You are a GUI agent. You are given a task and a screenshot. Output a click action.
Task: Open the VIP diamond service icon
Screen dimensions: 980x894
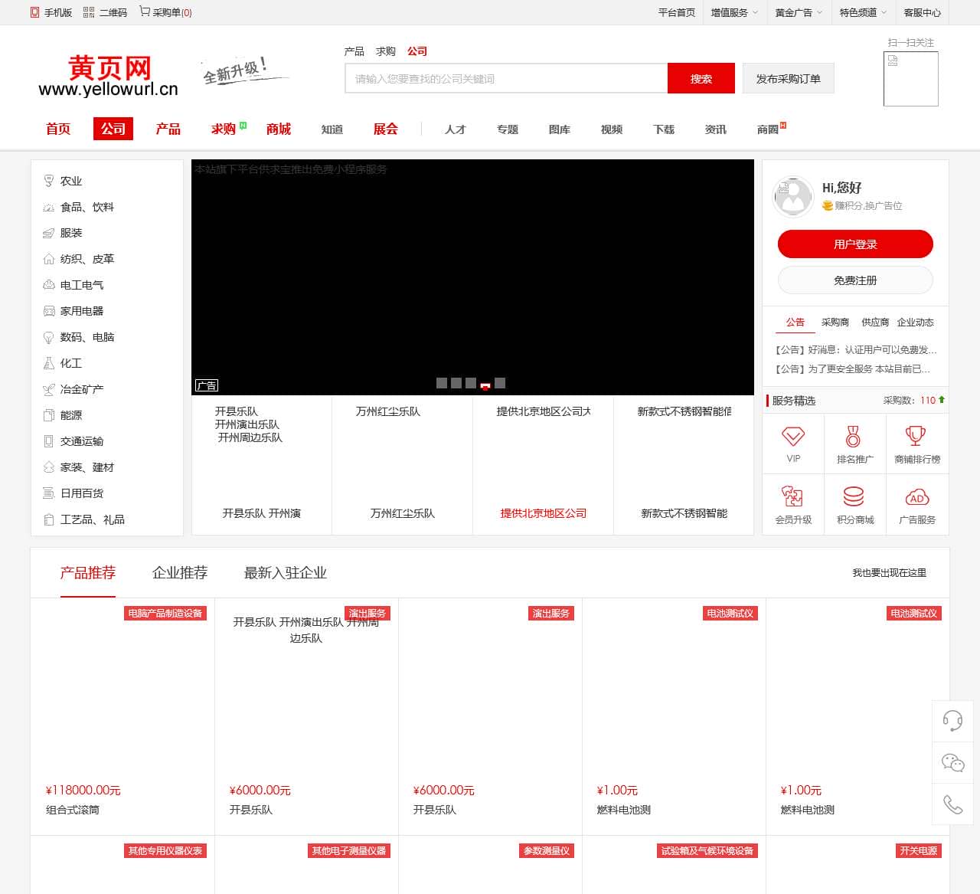tap(793, 437)
